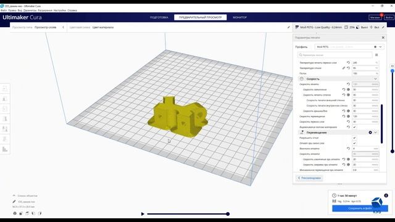Click function icon on infill speed row
This screenshot has width=395, height=222.
(x=348, y=89)
